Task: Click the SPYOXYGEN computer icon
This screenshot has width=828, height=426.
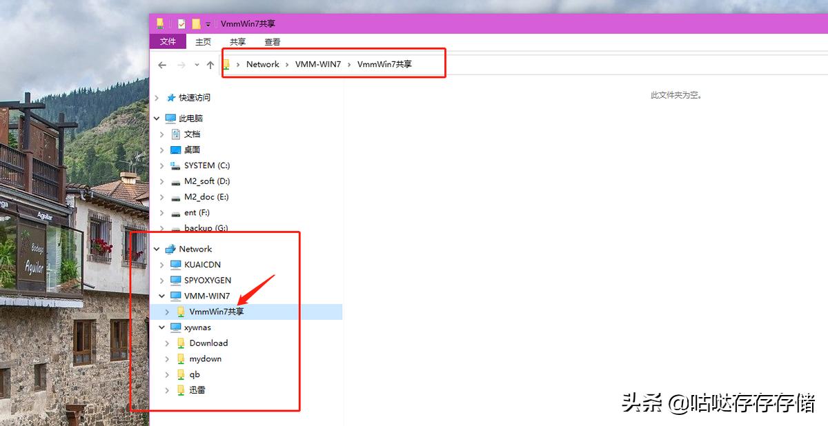Action: pos(175,281)
